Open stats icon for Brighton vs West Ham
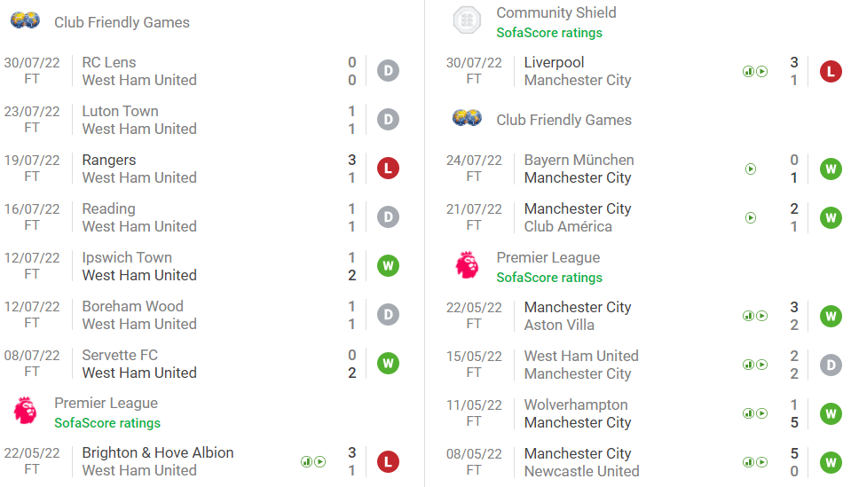Viewport: 851px width, 487px height. tap(306, 462)
